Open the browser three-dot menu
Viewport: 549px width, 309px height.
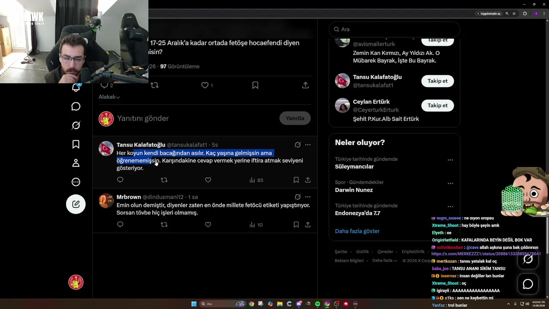point(544,14)
